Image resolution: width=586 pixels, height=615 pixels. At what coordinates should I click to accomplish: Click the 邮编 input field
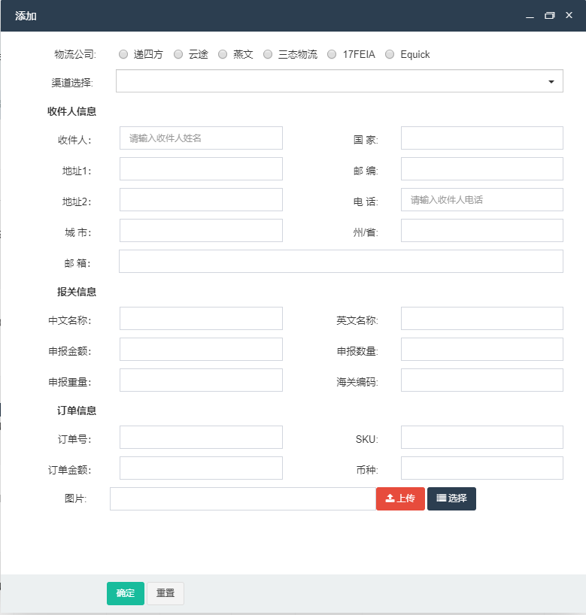coord(482,169)
